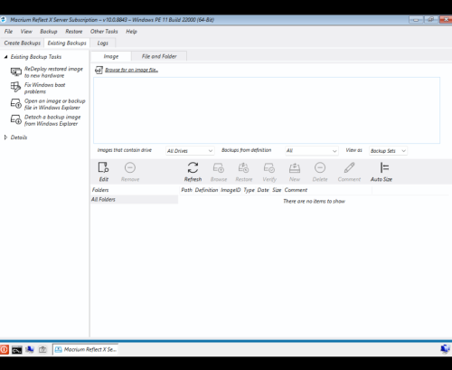The height and width of the screenshot is (370, 452).
Task: Switch to the File and Folder tab
Action: [x=159, y=56]
